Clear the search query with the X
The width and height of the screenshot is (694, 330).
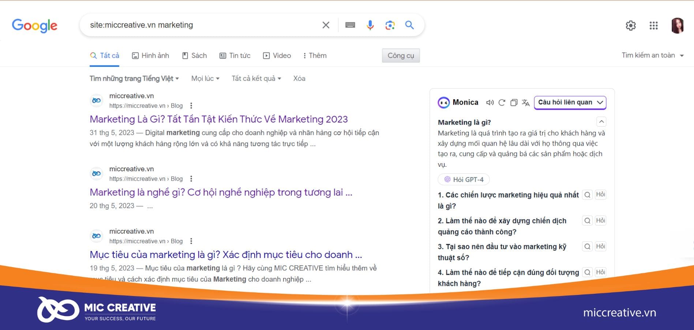[326, 25]
